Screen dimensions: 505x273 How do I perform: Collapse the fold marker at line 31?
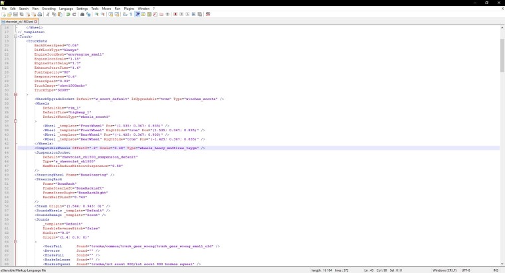15,95
